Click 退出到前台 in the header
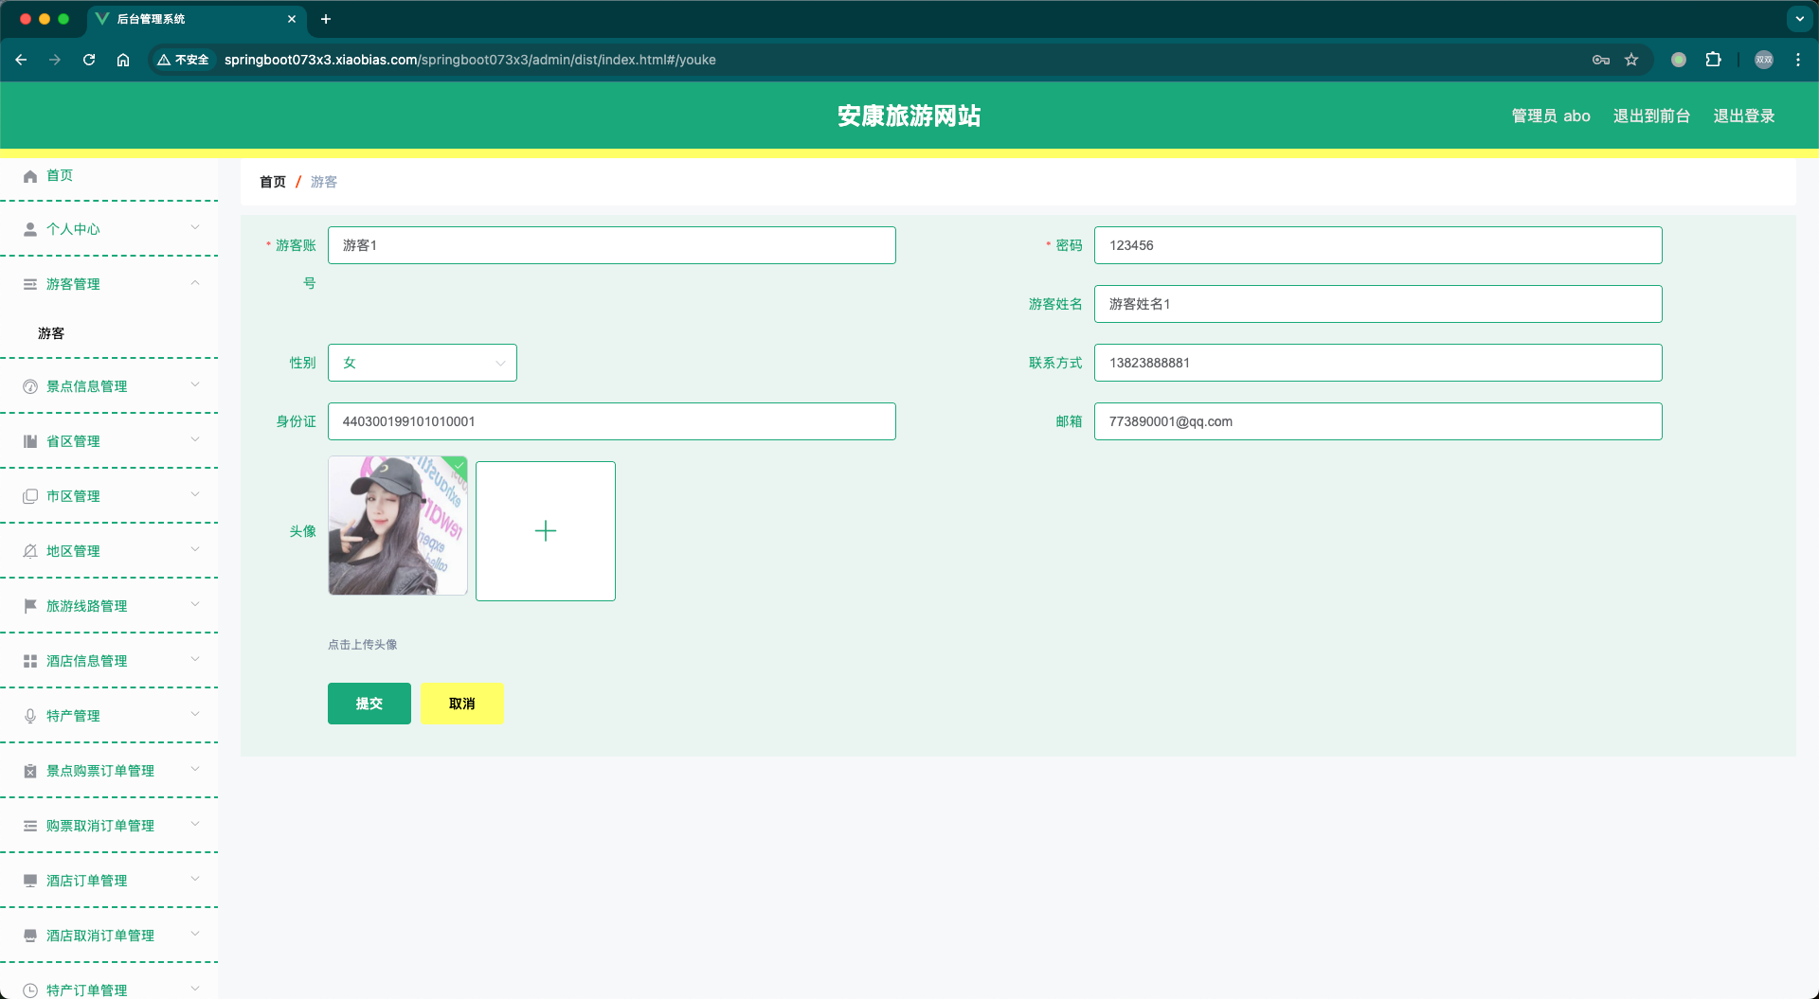 (x=1651, y=116)
